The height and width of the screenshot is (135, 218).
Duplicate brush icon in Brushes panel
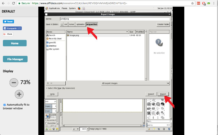point(159,129)
